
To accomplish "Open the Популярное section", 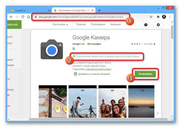I will click(x=98, y=24).
